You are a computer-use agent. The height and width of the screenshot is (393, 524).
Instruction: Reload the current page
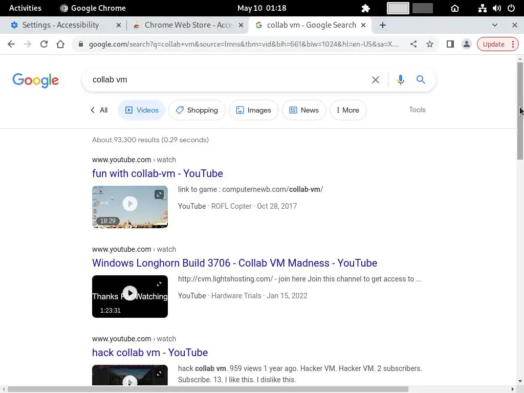pos(44,44)
